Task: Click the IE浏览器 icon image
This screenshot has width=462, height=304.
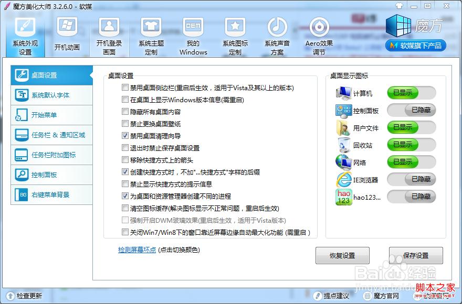Action: click(x=343, y=179)
